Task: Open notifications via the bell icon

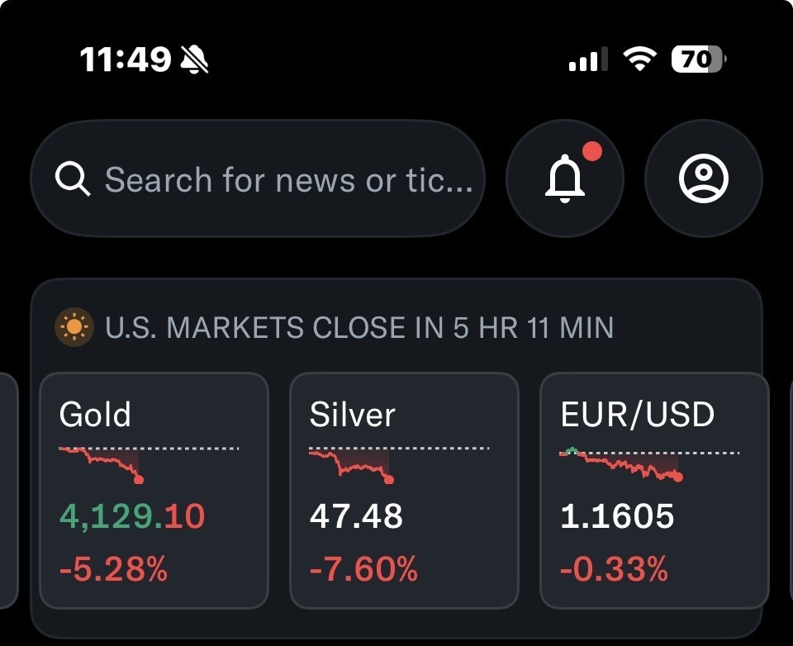Action: (x=565, y=178)
